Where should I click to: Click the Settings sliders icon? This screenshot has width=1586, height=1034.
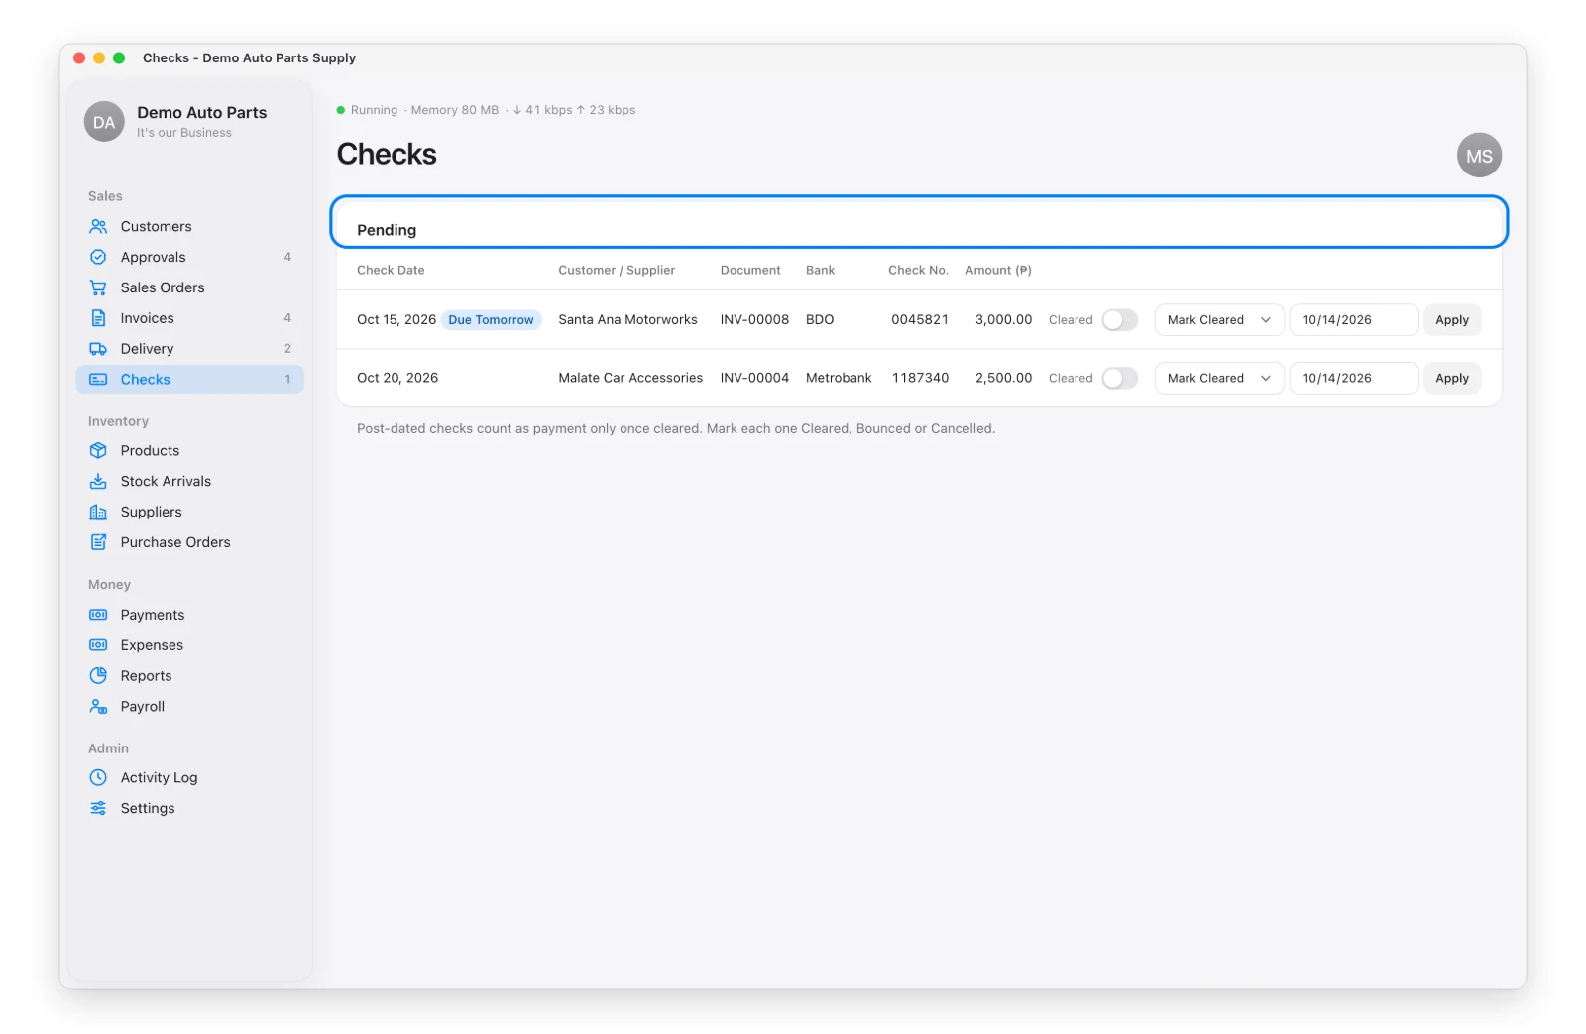coord(98,809)
